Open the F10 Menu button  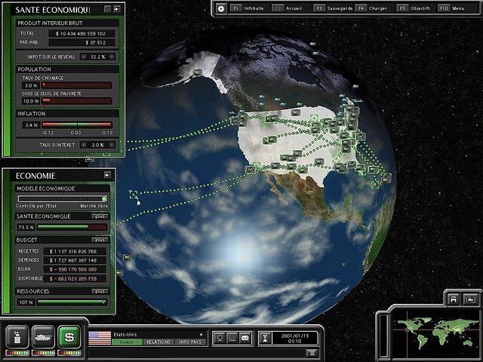452,8
